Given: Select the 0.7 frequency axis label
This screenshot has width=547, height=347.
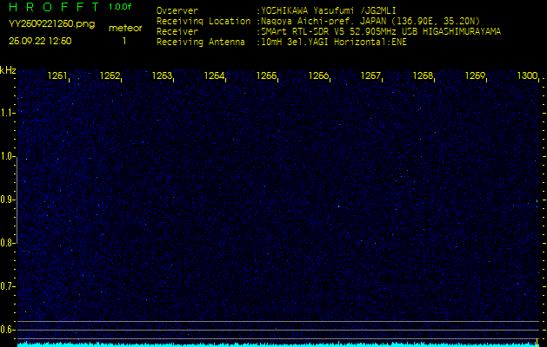Looking at the screenshot, I should tap(8, 285).
